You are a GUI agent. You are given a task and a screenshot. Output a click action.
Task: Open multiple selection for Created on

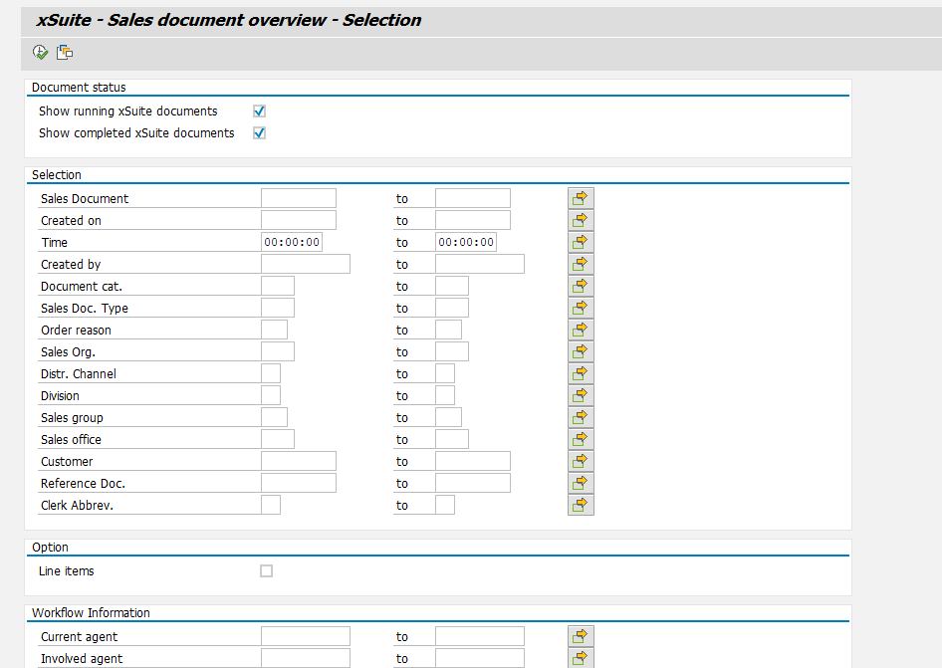(581, 219)
